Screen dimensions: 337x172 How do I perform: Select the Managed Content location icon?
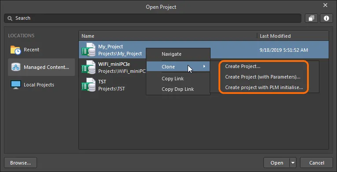click(x=16, y=67)
